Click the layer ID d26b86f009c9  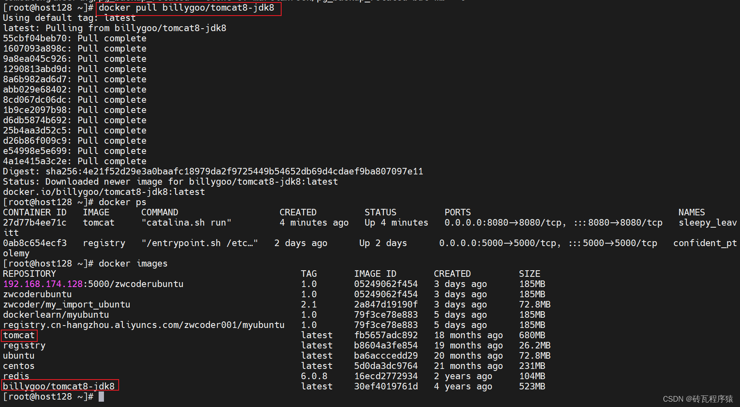tap(35, 141)
